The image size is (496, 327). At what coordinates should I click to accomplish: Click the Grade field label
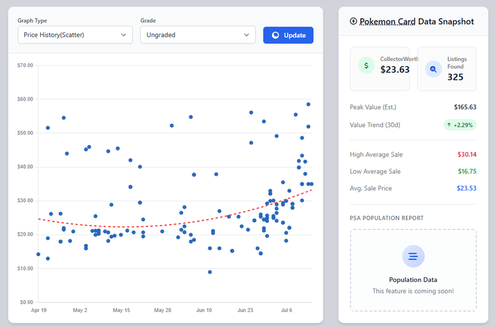point(148,20)
